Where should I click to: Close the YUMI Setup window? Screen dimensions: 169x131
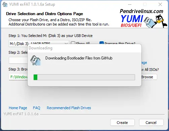pyautogui.click(x=160, y=4)
